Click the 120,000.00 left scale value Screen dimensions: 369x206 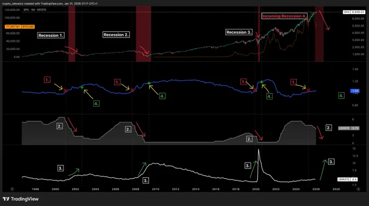(x=12, y=10)
